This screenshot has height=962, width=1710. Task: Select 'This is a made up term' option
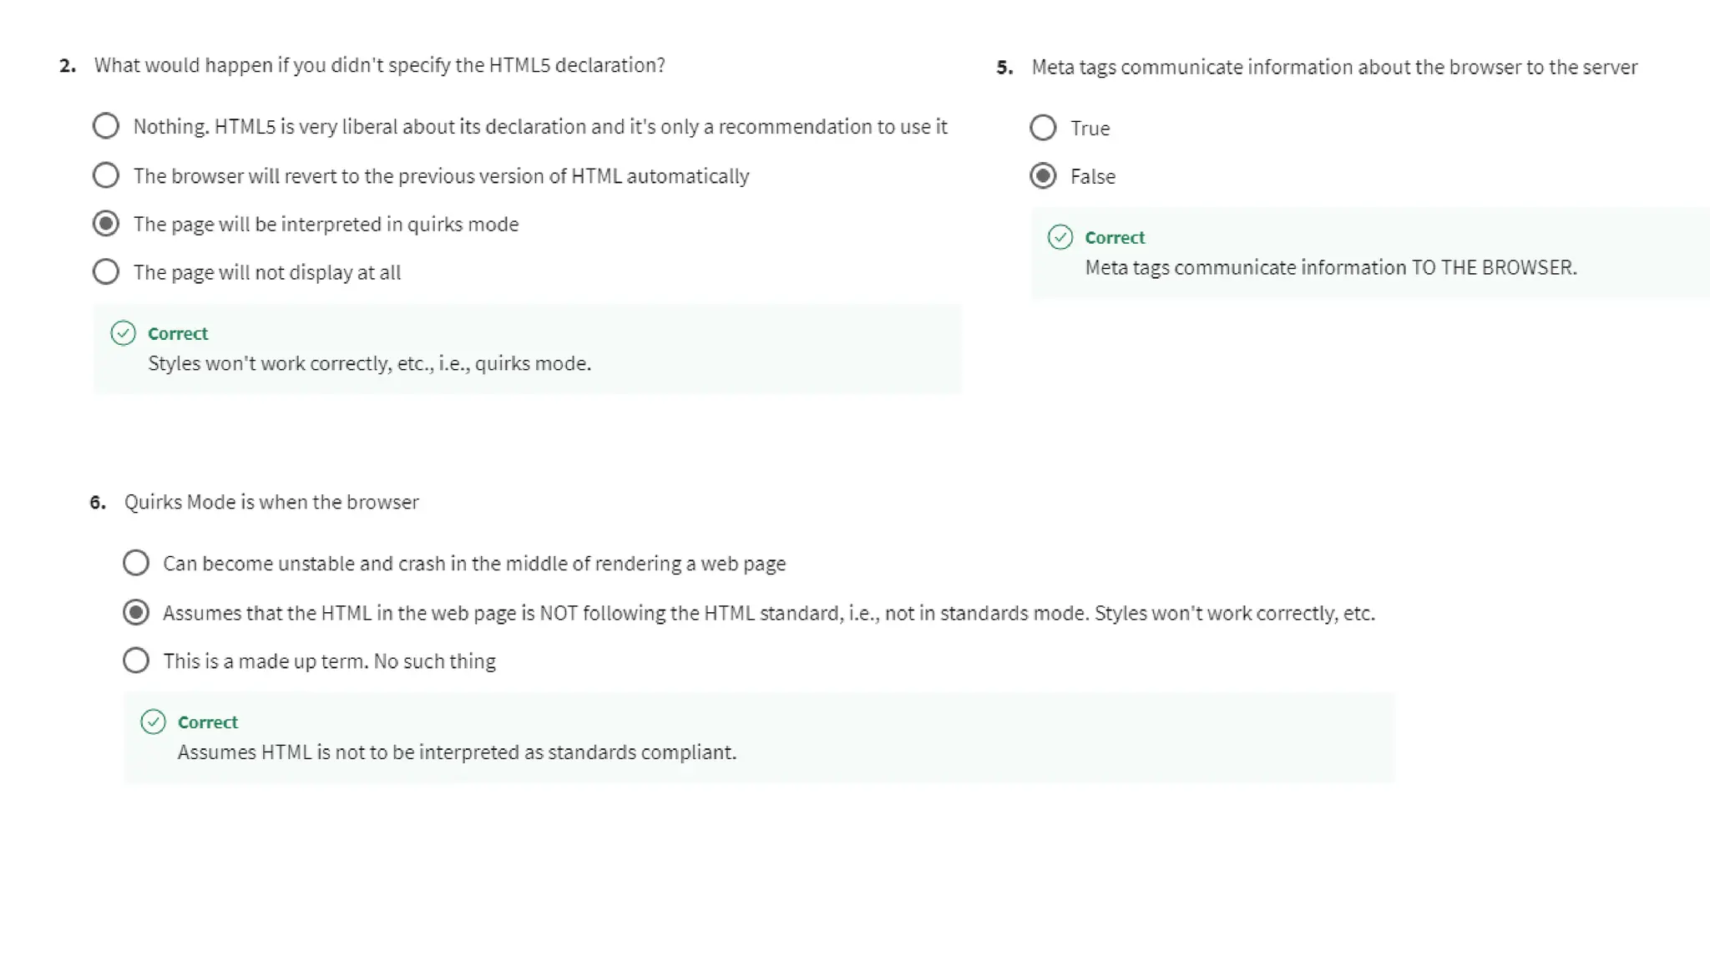click(x=136, y=661)
